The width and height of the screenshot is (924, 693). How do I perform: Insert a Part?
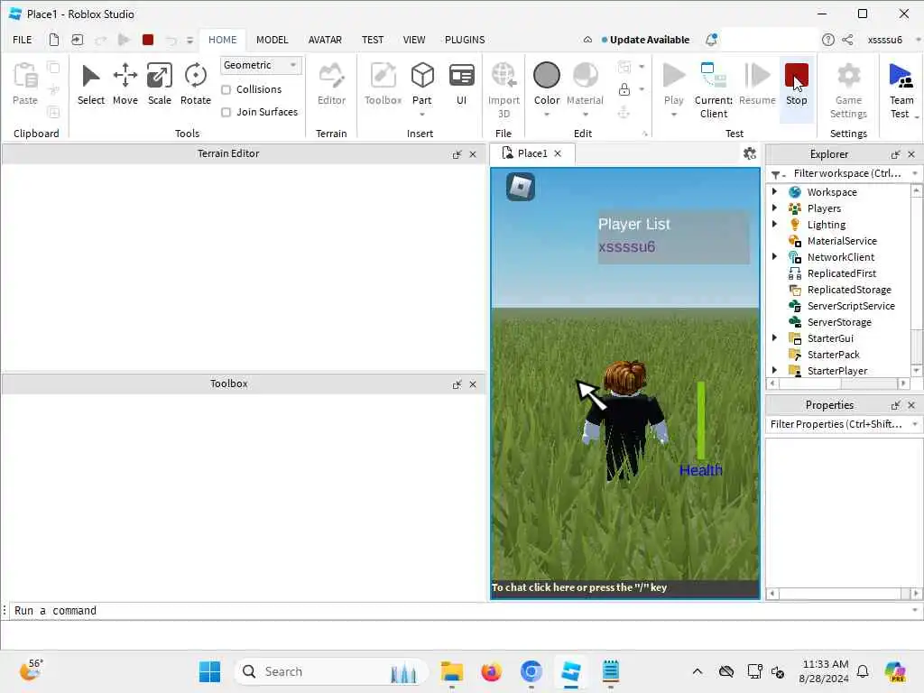422,84
